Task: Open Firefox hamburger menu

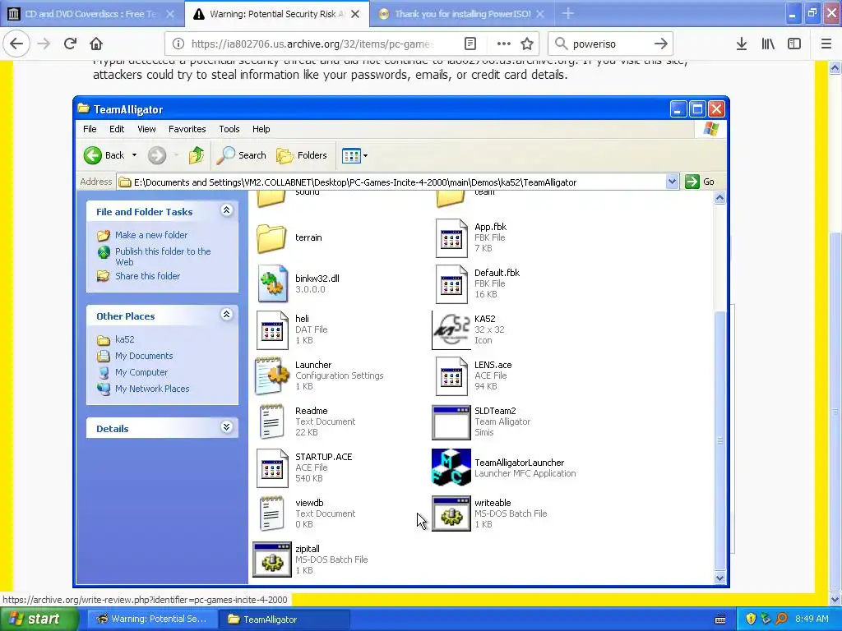Action: click(x=826, y=44)
